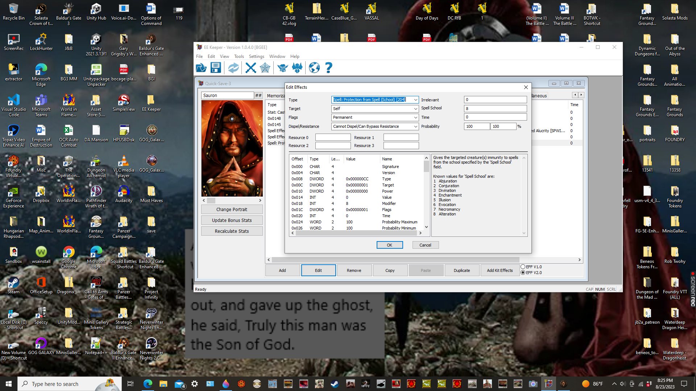Click the Change Portrait button
The height and width of the screenshot is (391, 696).
coord(232,209)
